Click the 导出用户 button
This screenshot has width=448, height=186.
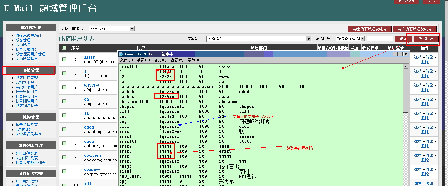[x=426, y=39]
